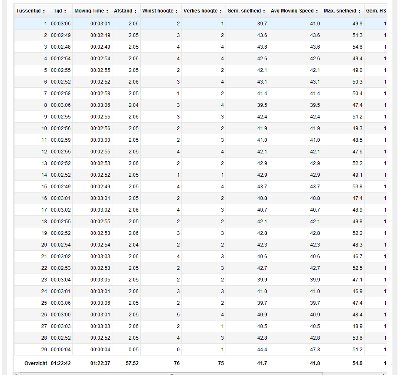Sort table by Winst hoogte header label

click(158, 11)
